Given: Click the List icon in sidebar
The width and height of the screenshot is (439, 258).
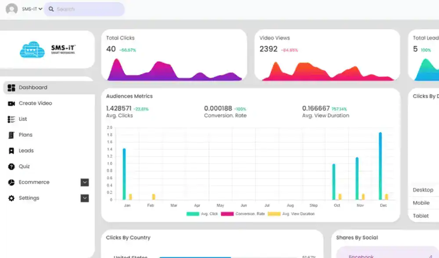Looking at the screenshot, I should tap(11, 119).
